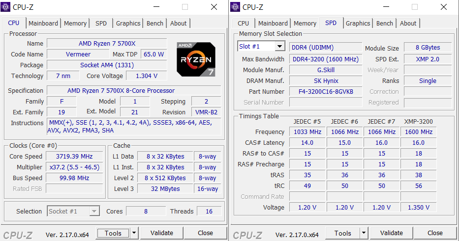
Task: Click the Level 2 cache value 8 x 512 KBytes
Action: (x=165, y=178)
